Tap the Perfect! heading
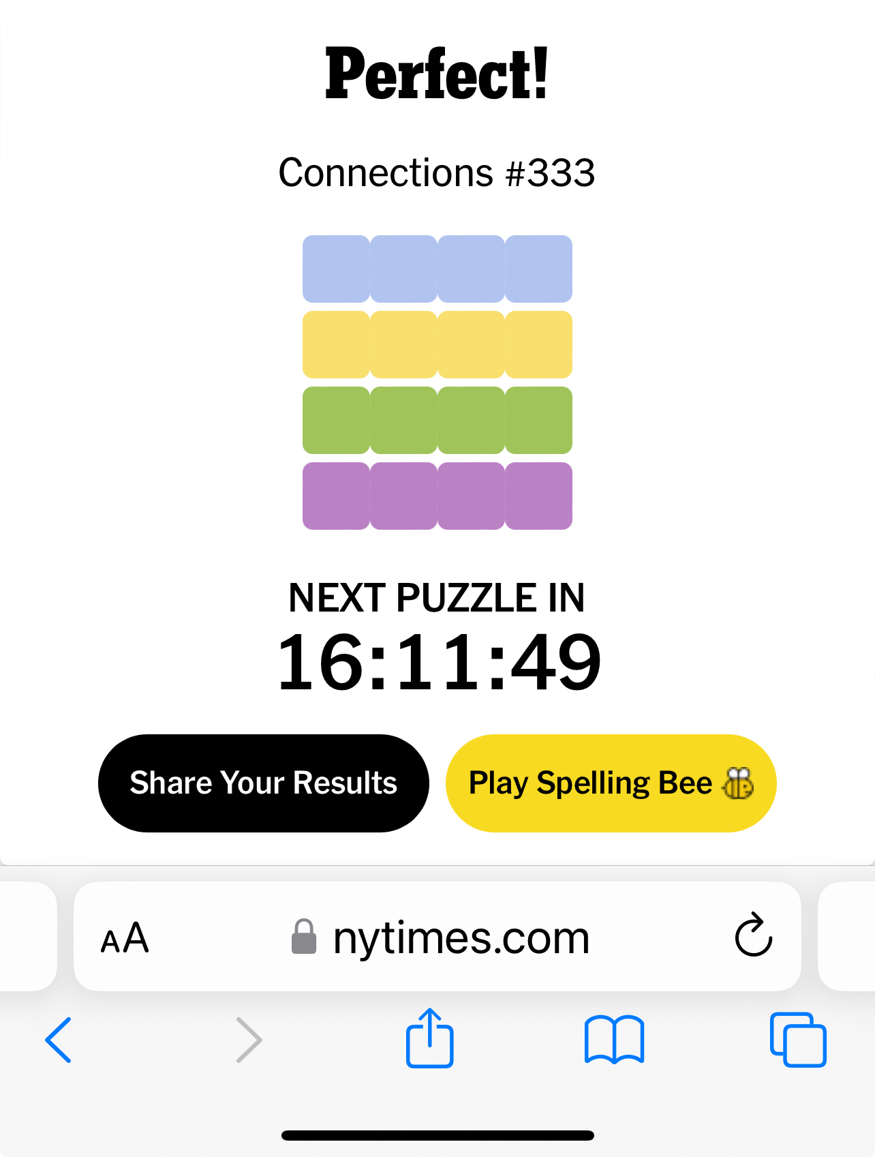 coord(437,74)
